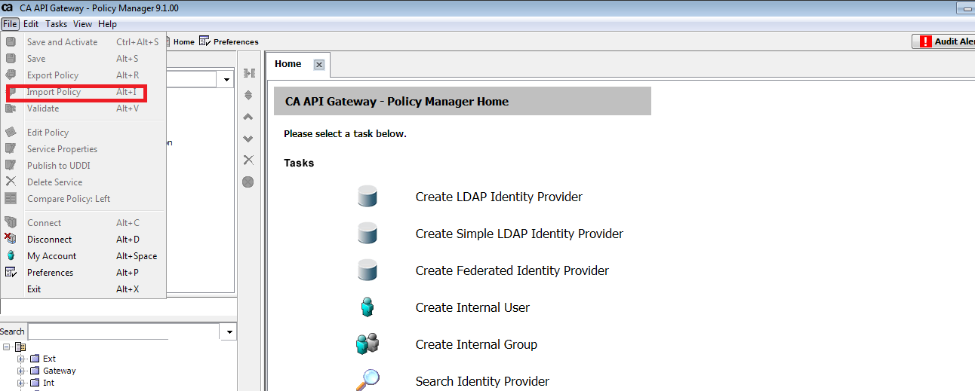Screen dimensions: 975x391
Task: Open the Help menu
Action: (x=108, y=24)
